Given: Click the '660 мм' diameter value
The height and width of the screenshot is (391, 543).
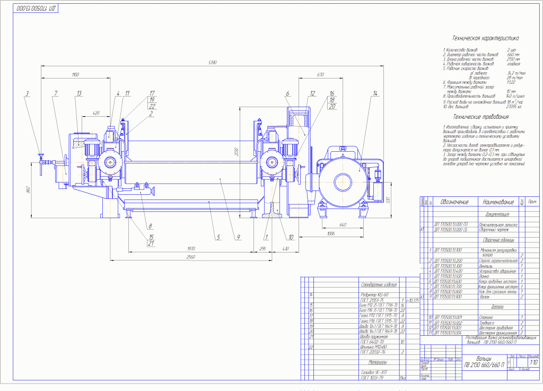Looking at the screenshot, I should (x=513, y=55).
